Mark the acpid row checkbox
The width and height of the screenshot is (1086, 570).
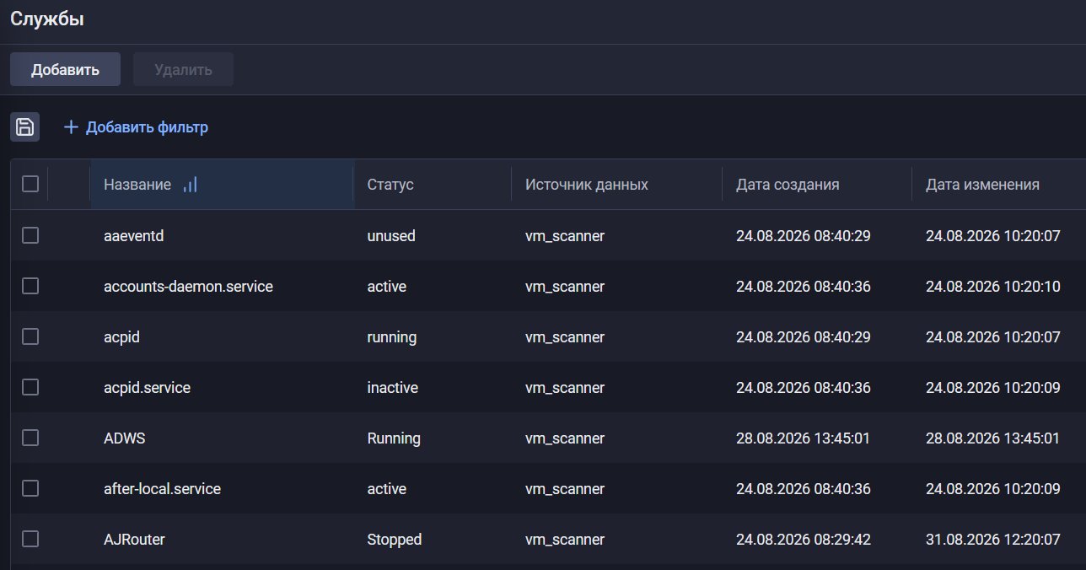point(30,337)
